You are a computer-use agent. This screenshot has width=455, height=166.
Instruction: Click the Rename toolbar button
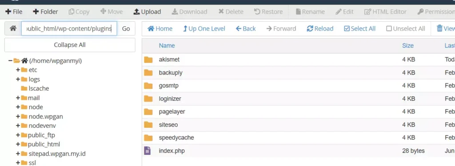[310, 12]
